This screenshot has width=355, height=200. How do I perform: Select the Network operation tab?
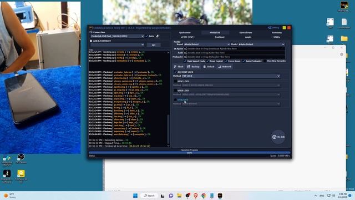pyautogui.click(x=225, y=67)
